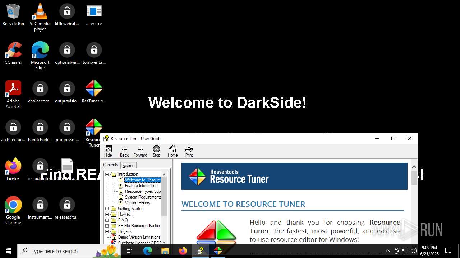Open the Feature Information topic
460x258 pixels.
(141, 186)
